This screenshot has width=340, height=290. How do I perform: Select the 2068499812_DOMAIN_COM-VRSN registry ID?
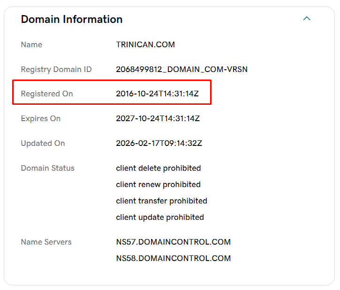[181, 70]
